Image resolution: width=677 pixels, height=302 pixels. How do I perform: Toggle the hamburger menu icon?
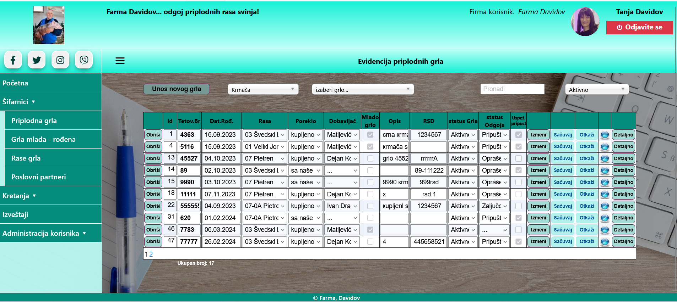click(x=120, y=61)
